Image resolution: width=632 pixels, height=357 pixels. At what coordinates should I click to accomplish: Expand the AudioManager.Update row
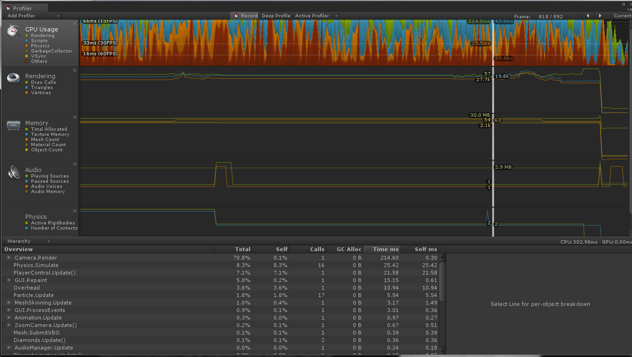point(9,348)
